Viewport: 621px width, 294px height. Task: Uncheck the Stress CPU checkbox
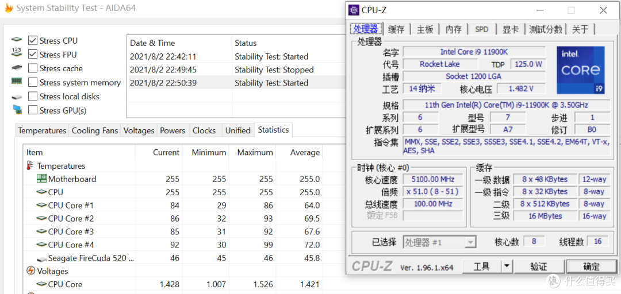click(33, 40)
